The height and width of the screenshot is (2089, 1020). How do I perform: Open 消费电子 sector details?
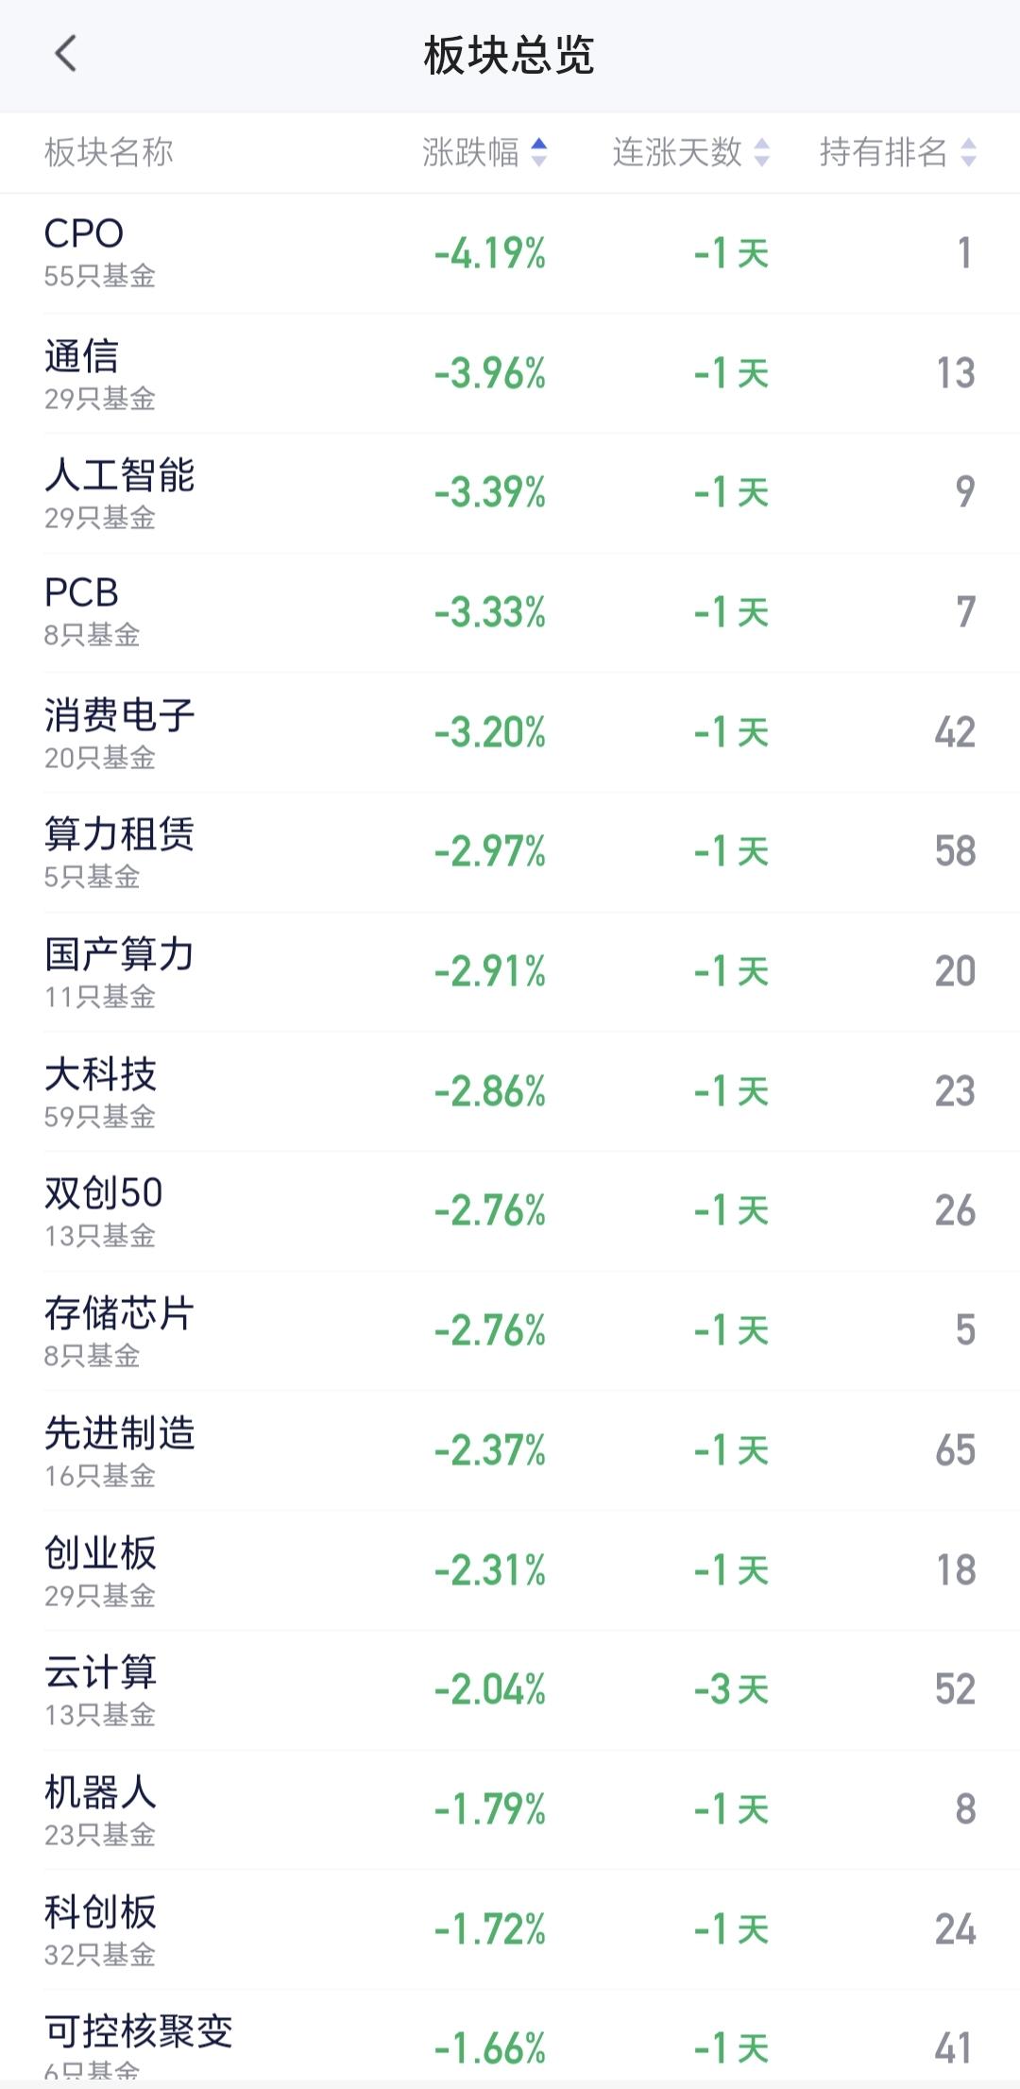point(510,732)
